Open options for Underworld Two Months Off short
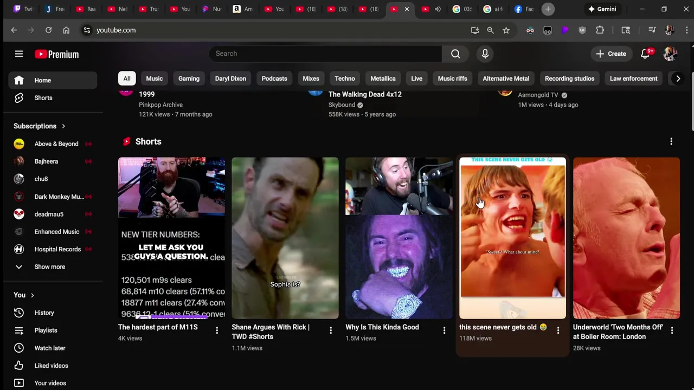Screen dimensions: 694x390 coord(672,330)
